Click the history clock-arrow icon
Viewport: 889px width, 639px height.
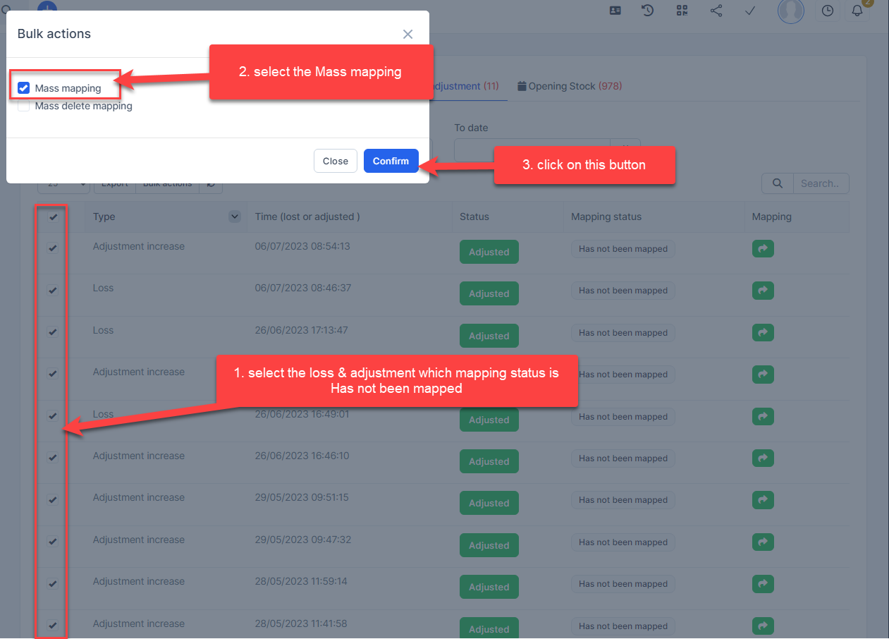(647, 11)
